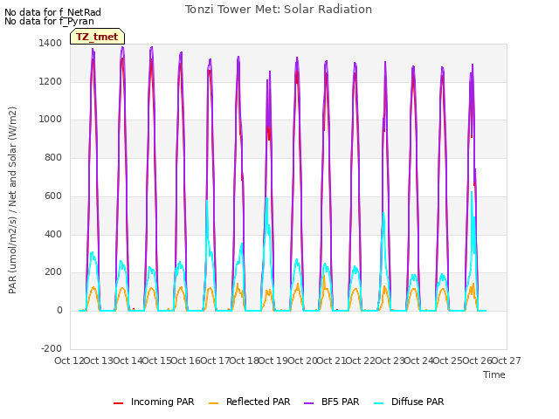Click the 'No data for f_Pyran' message
Viewport: 559px width, 419px height.
click(x=49, y=21)
